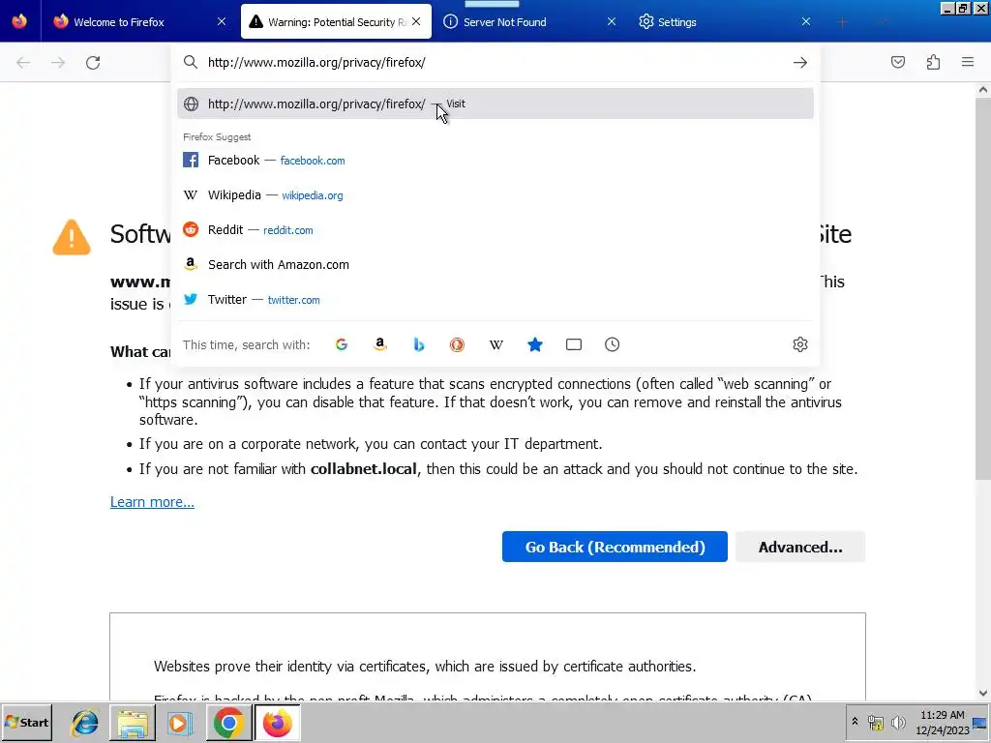The image size is (991, 743).
Task: Open the volume speaker tray icon
Action: 898,722
